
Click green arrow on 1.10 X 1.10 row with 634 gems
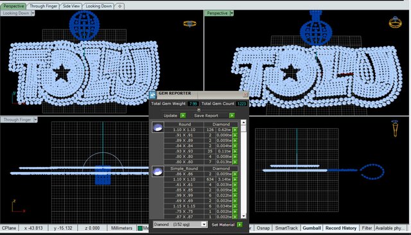pyautogui.click(x=235, y=179)
